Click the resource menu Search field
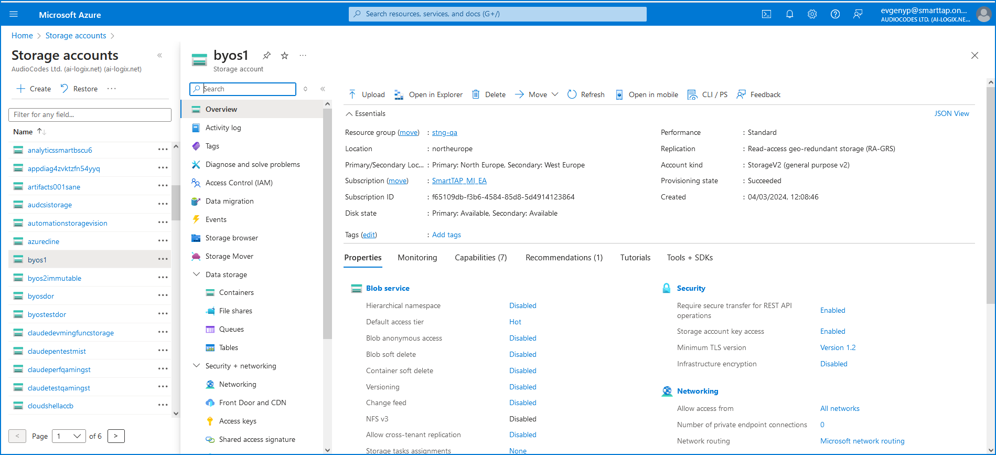This screenshot has height=455, width=996. coord(242,89)
